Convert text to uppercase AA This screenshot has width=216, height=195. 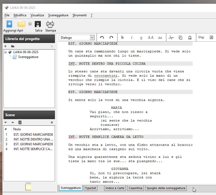(150, 37)
